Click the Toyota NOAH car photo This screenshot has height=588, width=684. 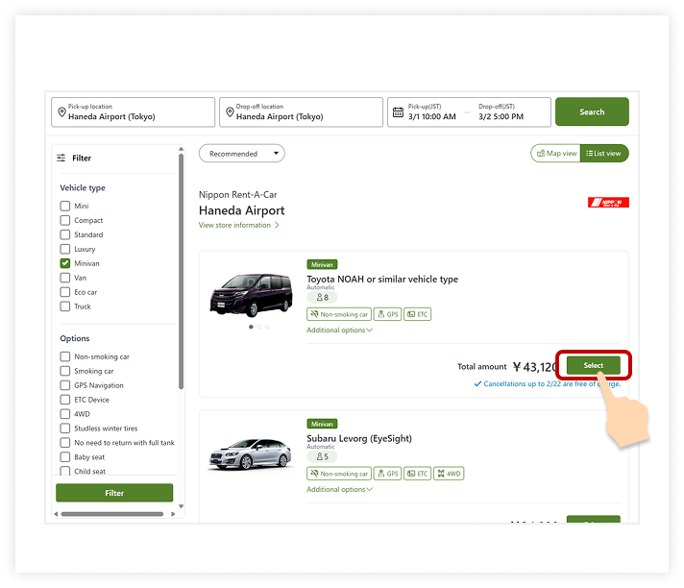tap(252, 295)
